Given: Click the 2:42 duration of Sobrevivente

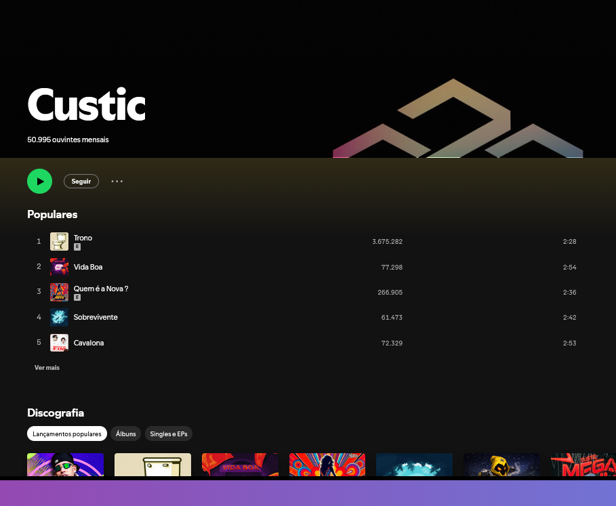Looking at the screenshot, I should click(570, 317).
